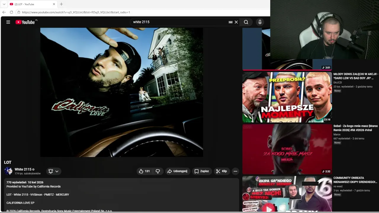Open the 'Młody Denis Załęcki w akcji' title
This screenshot has width=379, height=213.
pos(356,76)
